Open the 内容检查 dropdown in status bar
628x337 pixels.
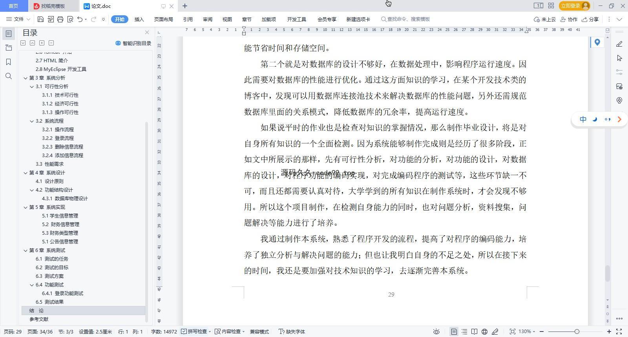click(x=230, y=332)
